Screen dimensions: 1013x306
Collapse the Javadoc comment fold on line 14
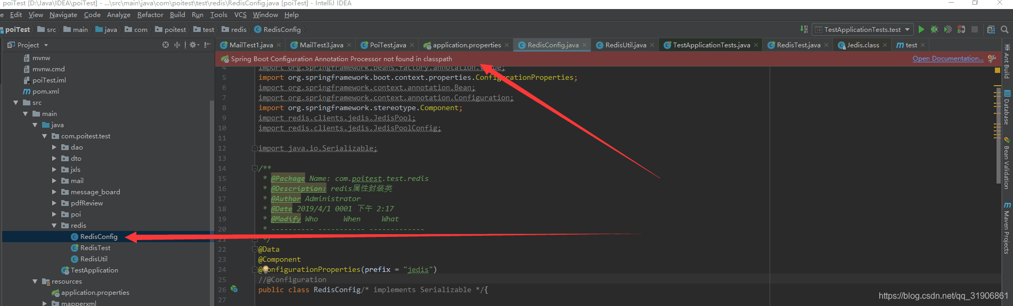click(255, 168)
